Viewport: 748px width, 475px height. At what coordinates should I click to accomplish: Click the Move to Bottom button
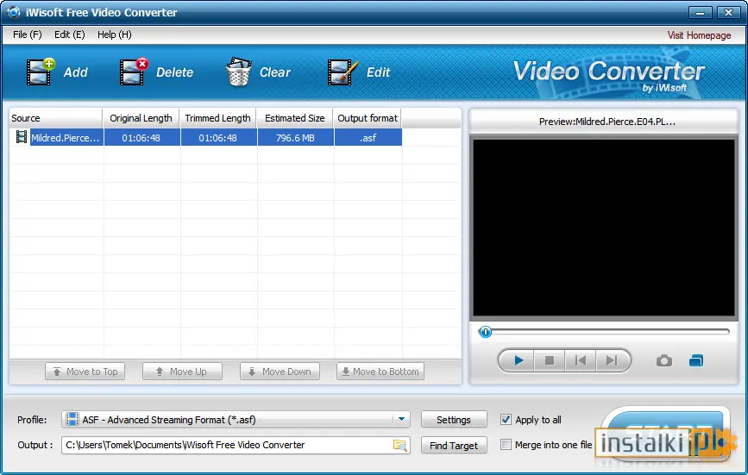pos(380,372)
